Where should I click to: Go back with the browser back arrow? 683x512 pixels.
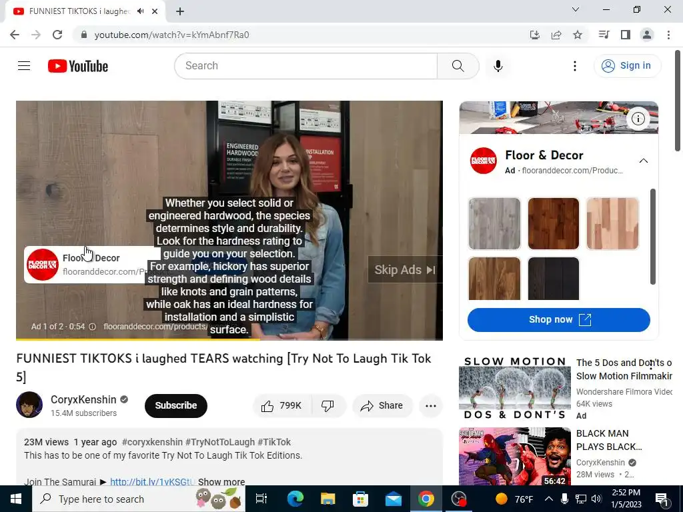click(x=15, y=35)
